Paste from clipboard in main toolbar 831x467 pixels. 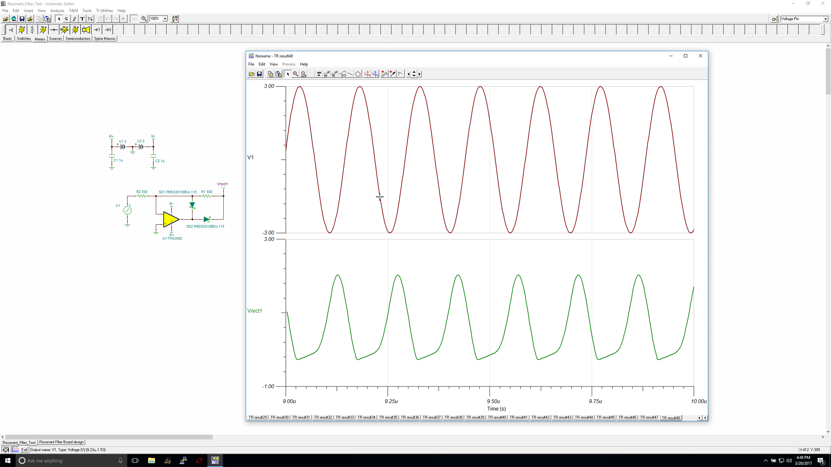coord(47,19)
